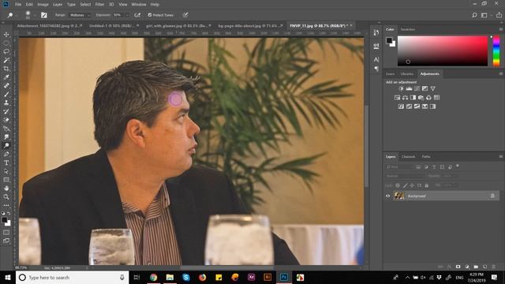Open the layer filter Kind dropdown

pos(399,166)
